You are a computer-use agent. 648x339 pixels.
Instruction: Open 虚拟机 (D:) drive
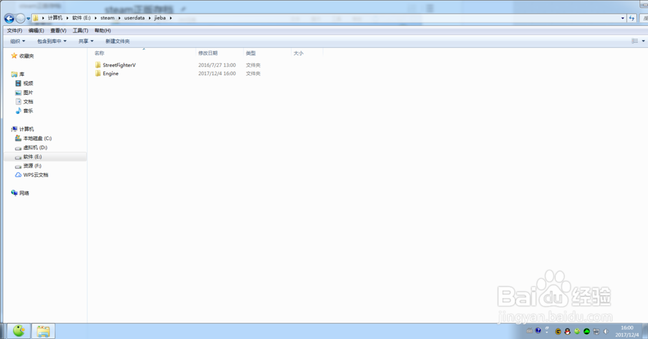click(35, 148)
